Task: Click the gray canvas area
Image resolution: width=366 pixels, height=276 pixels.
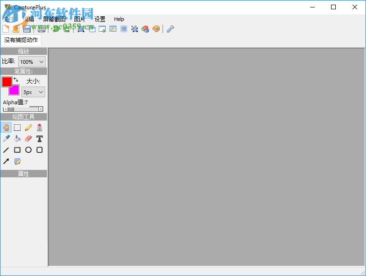Action: [206, 157]
